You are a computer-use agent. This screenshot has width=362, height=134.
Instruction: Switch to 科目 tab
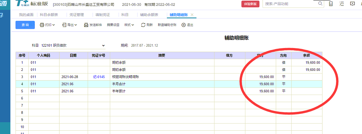pos(125,15)
